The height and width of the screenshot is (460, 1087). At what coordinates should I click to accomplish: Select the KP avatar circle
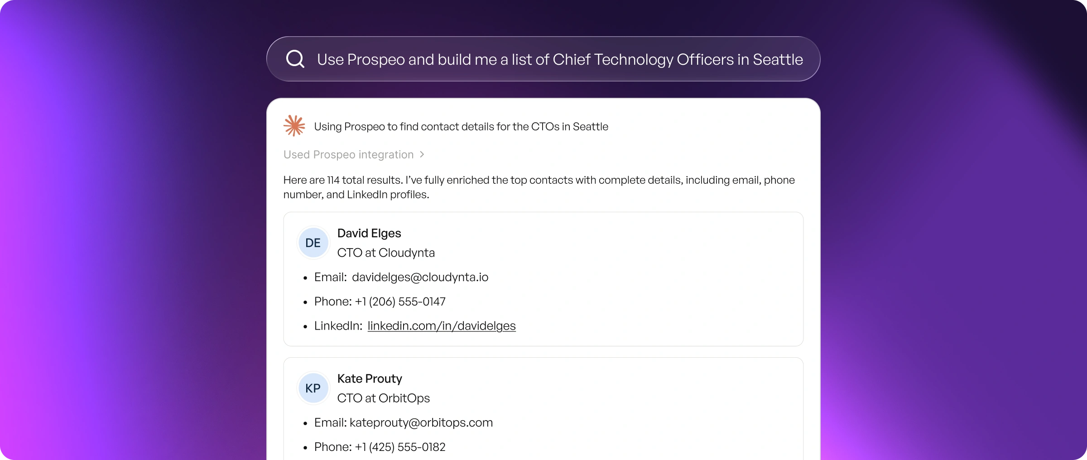[313, 388]
